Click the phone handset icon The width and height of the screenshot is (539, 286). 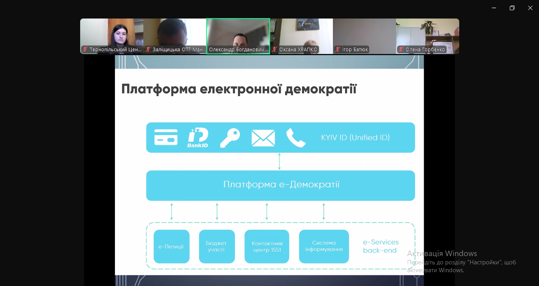pyautogui.click(x=296, y=138)
